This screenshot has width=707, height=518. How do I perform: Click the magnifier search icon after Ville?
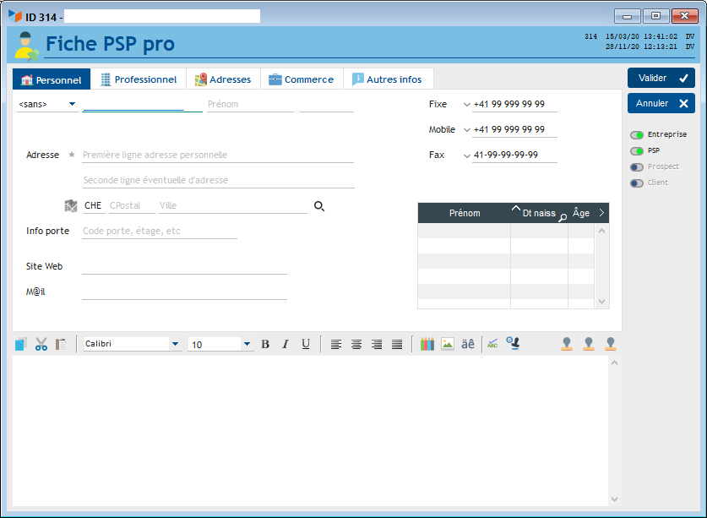coord(319,205)
